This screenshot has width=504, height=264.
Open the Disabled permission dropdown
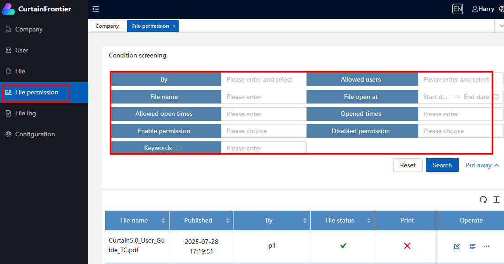click(461, 131)
